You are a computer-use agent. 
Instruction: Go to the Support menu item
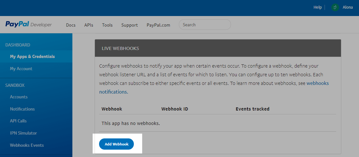(130, 25)
